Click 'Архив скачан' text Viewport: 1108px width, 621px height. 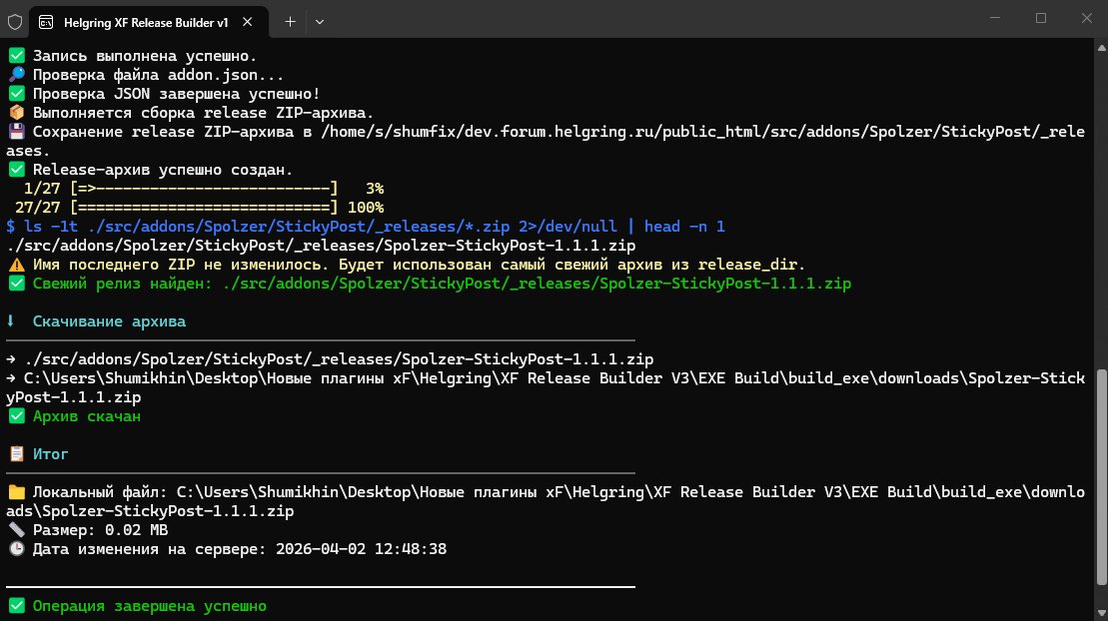pos(86,416)
